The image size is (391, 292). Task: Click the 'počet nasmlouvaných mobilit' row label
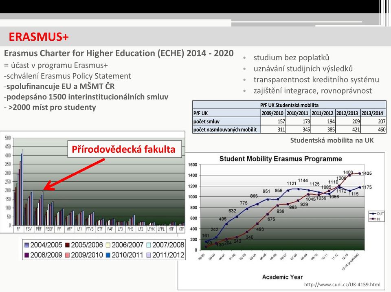pos(225,130)
